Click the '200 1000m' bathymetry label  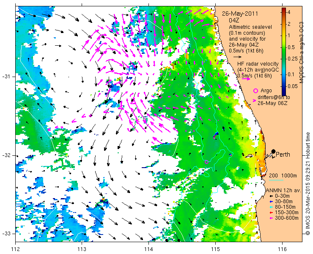283,176
